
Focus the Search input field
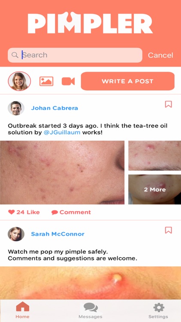tap(75, 55)
